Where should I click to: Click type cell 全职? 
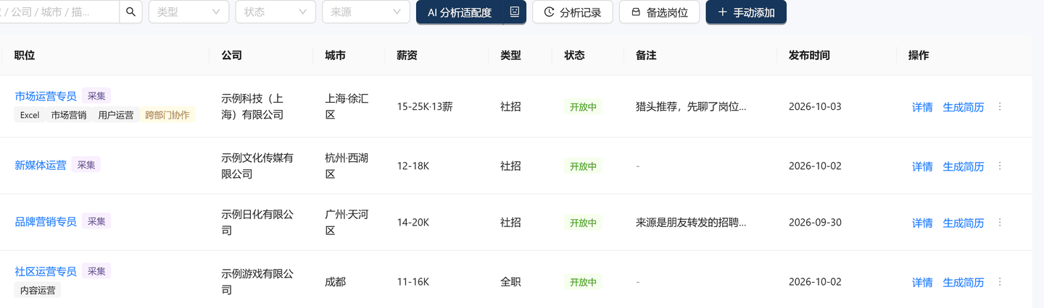click(x=510, y=282)
